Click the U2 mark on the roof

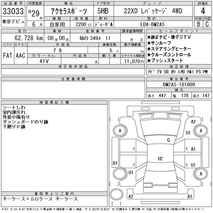pyautogui.click(x=160, y=158)
